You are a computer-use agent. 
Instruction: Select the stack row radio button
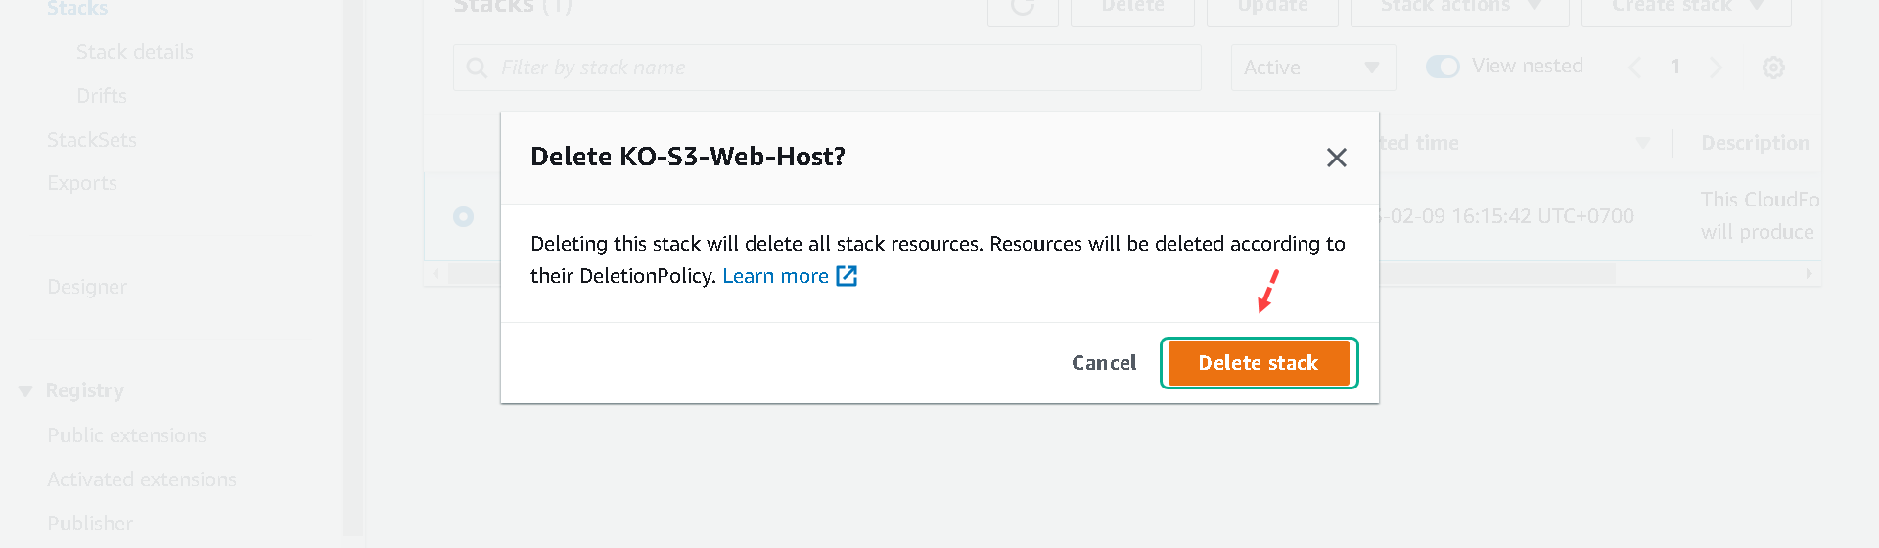click(463, 216)
